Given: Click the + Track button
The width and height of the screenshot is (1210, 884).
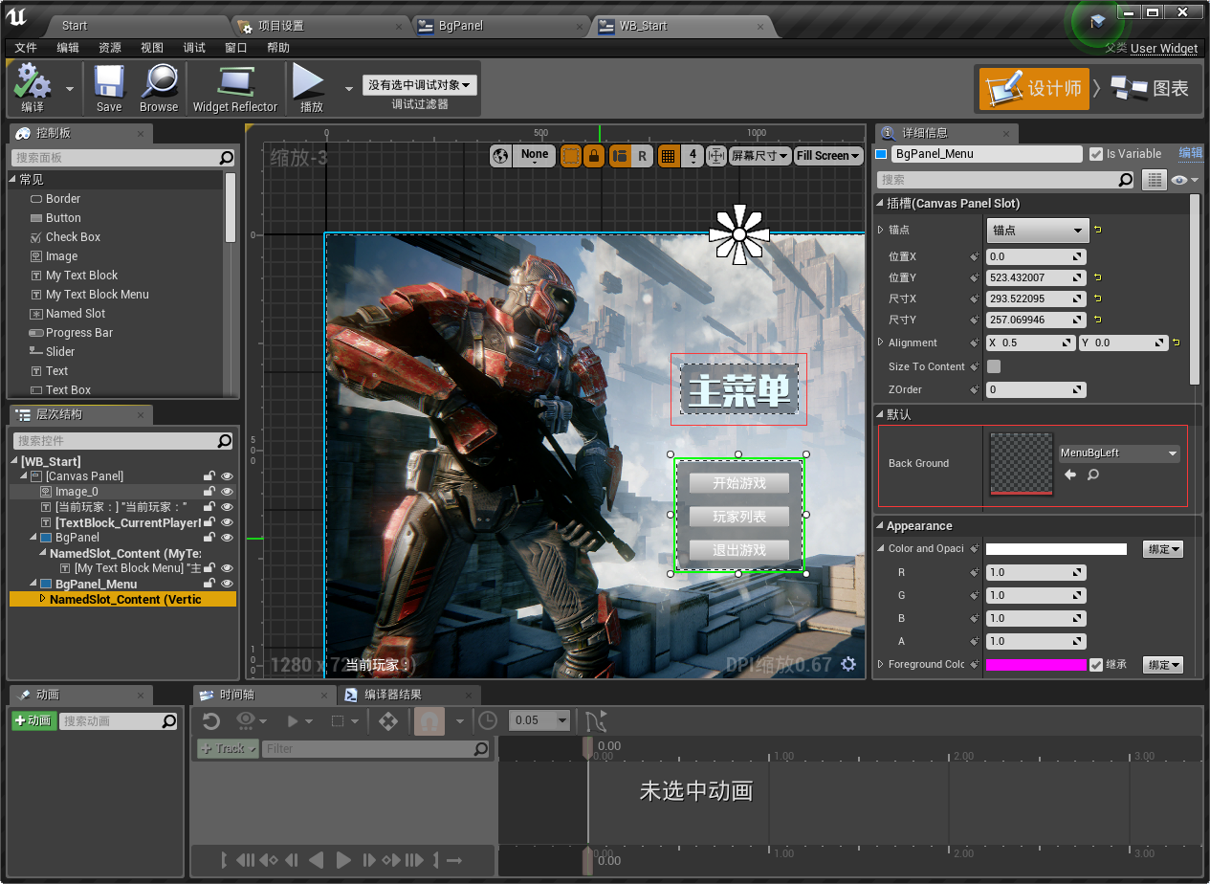Looking at the screenshot, I should tap(228, 749).
